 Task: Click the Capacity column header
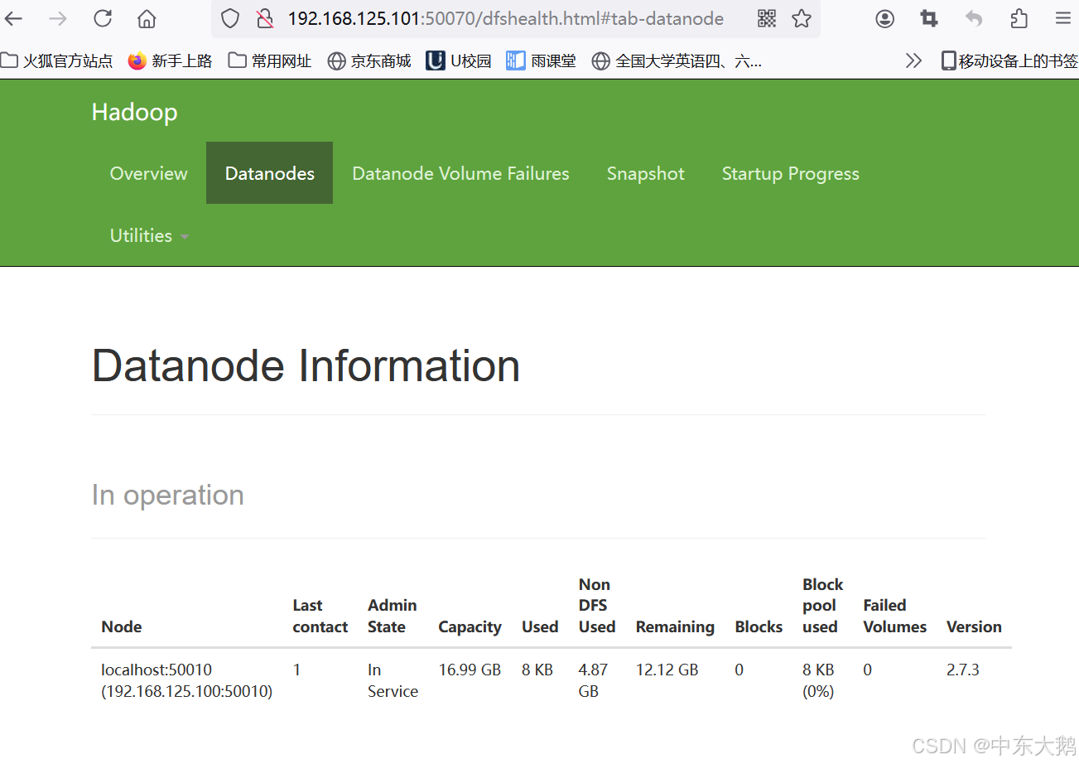(470, 626)
